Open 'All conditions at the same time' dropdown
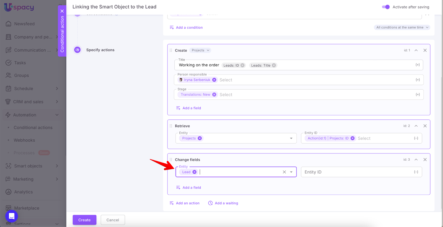Image resolution: width=443 pixels, height=227 pixels. tap(402, 27)
